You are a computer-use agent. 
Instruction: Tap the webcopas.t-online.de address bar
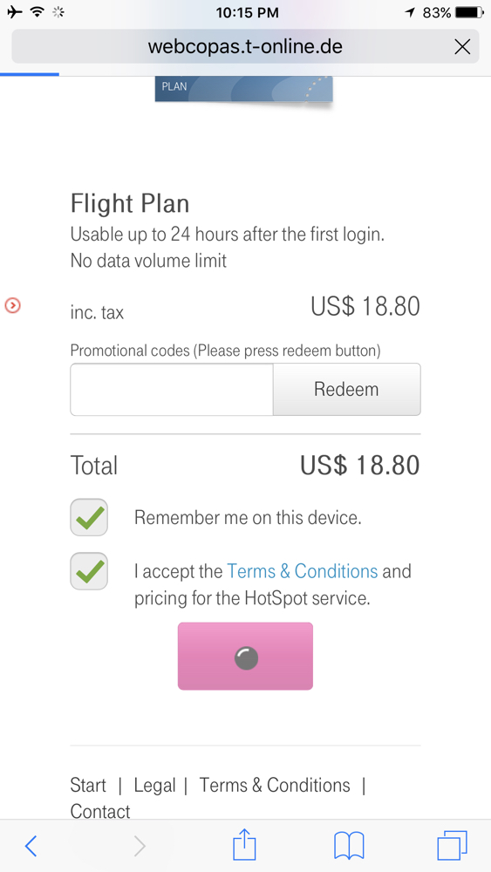coord(245,46)
